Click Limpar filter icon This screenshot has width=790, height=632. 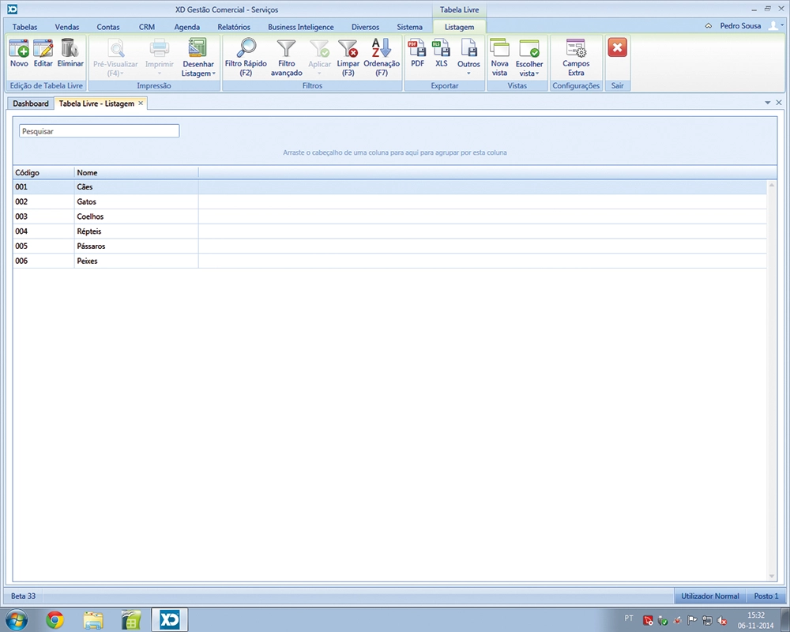pyautogui.click(x=348, y=49)
